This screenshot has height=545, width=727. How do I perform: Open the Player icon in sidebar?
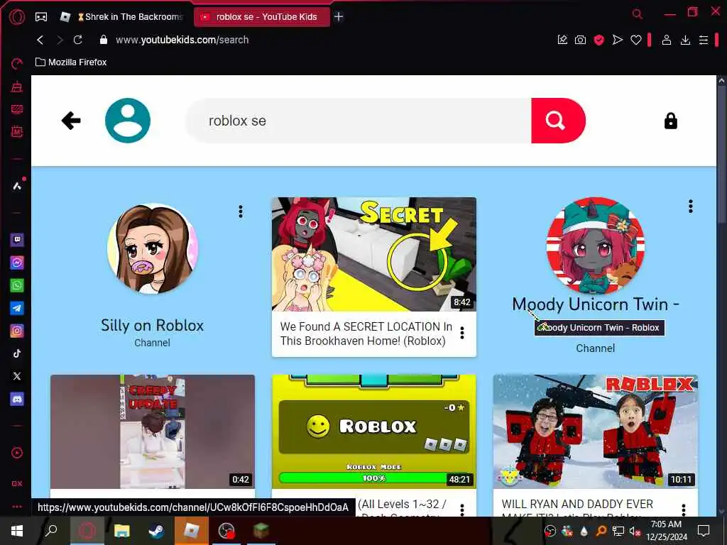pyautogui.click(x=17, y=453)
